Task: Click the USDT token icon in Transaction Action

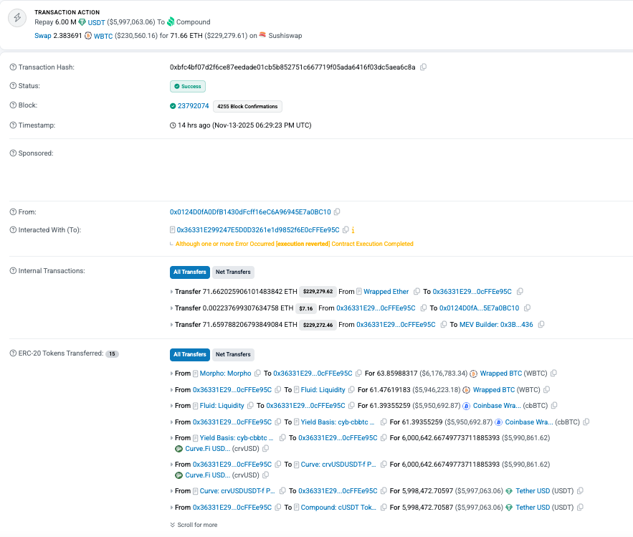Action: [82, 22]
